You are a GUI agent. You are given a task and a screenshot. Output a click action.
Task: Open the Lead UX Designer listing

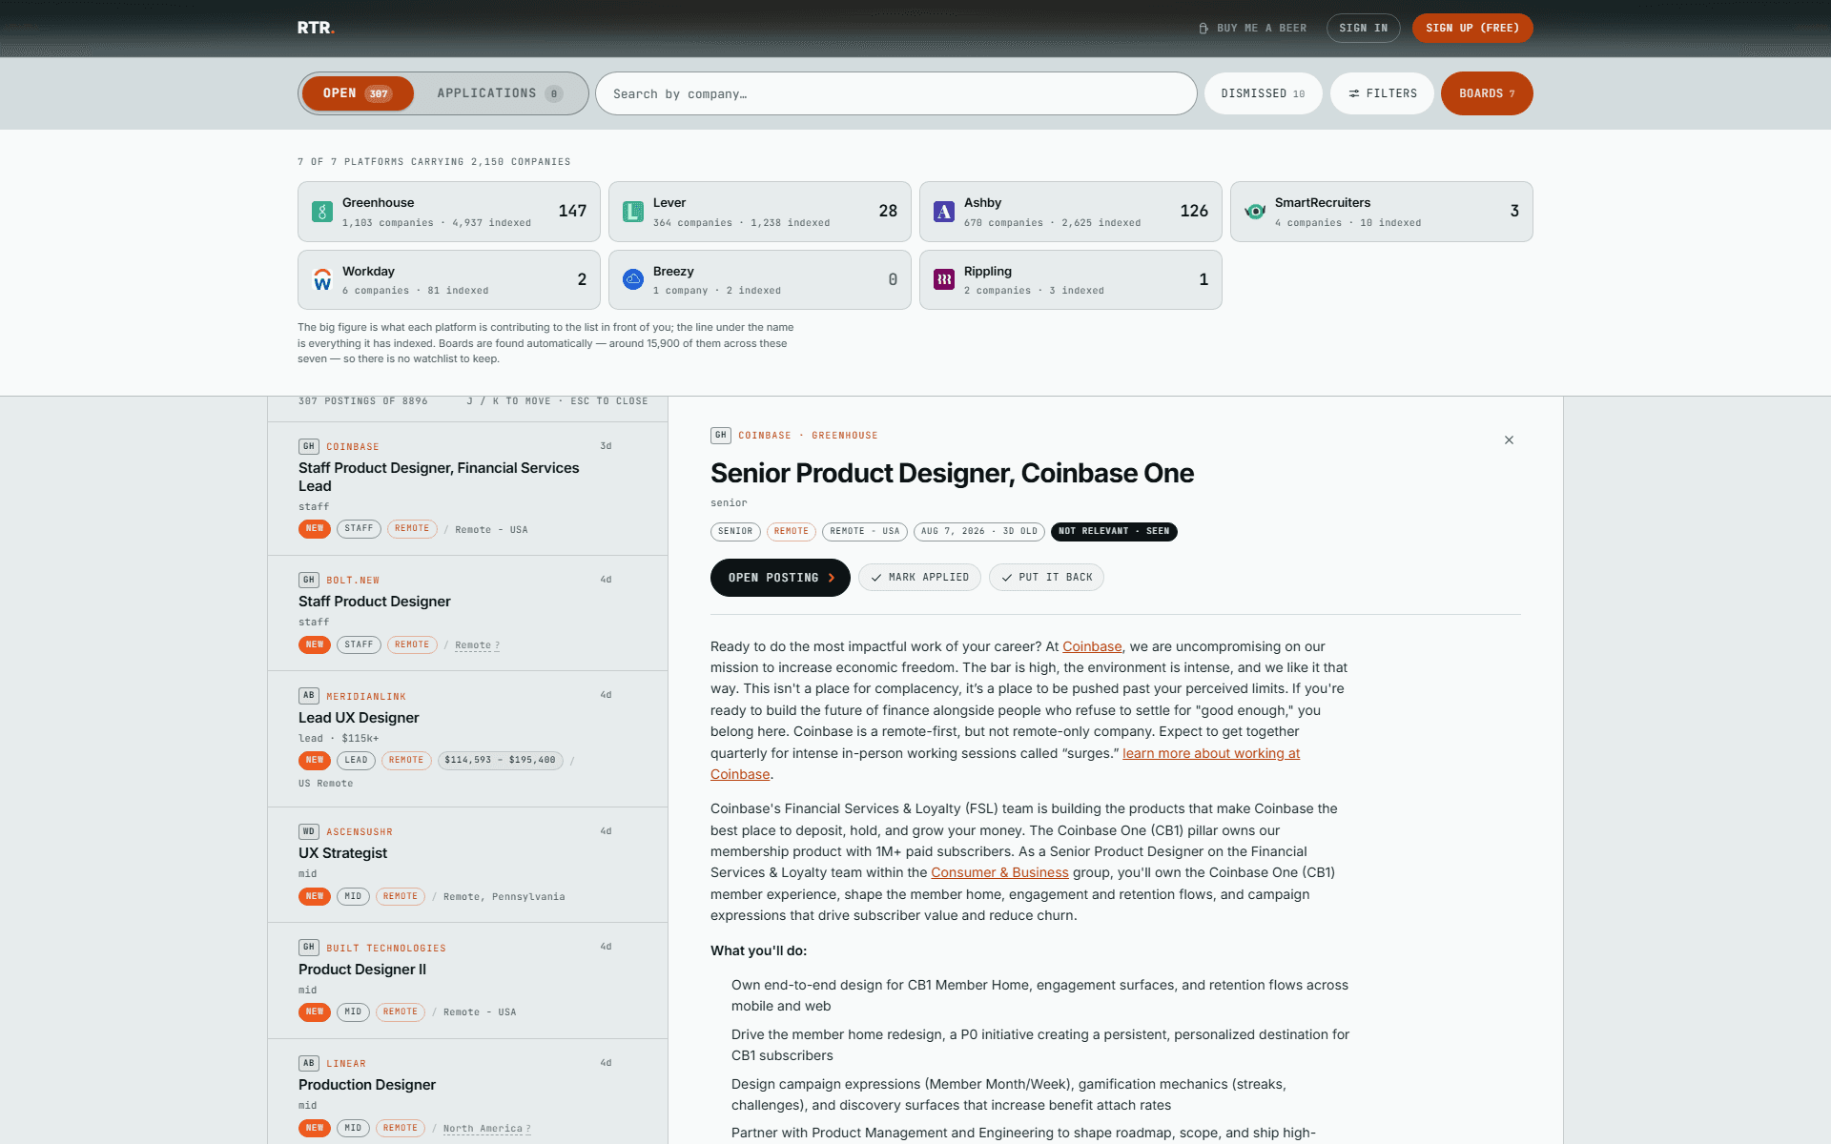[467, 739]
